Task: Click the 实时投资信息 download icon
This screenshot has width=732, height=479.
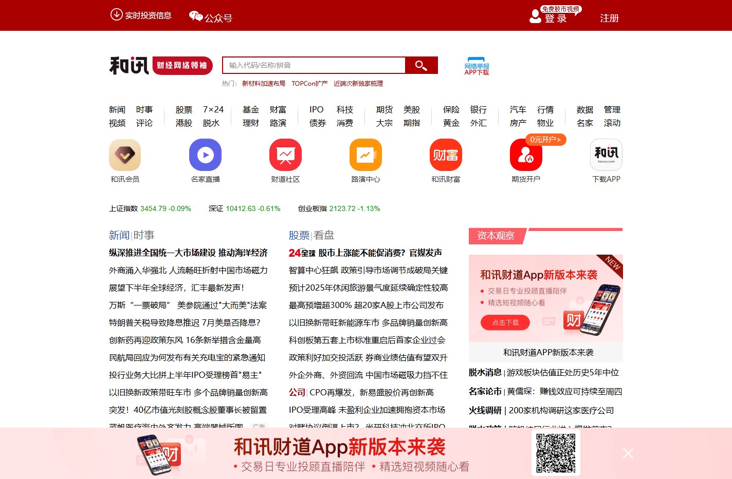Action: pyautogui.click(x=116, y=14)
